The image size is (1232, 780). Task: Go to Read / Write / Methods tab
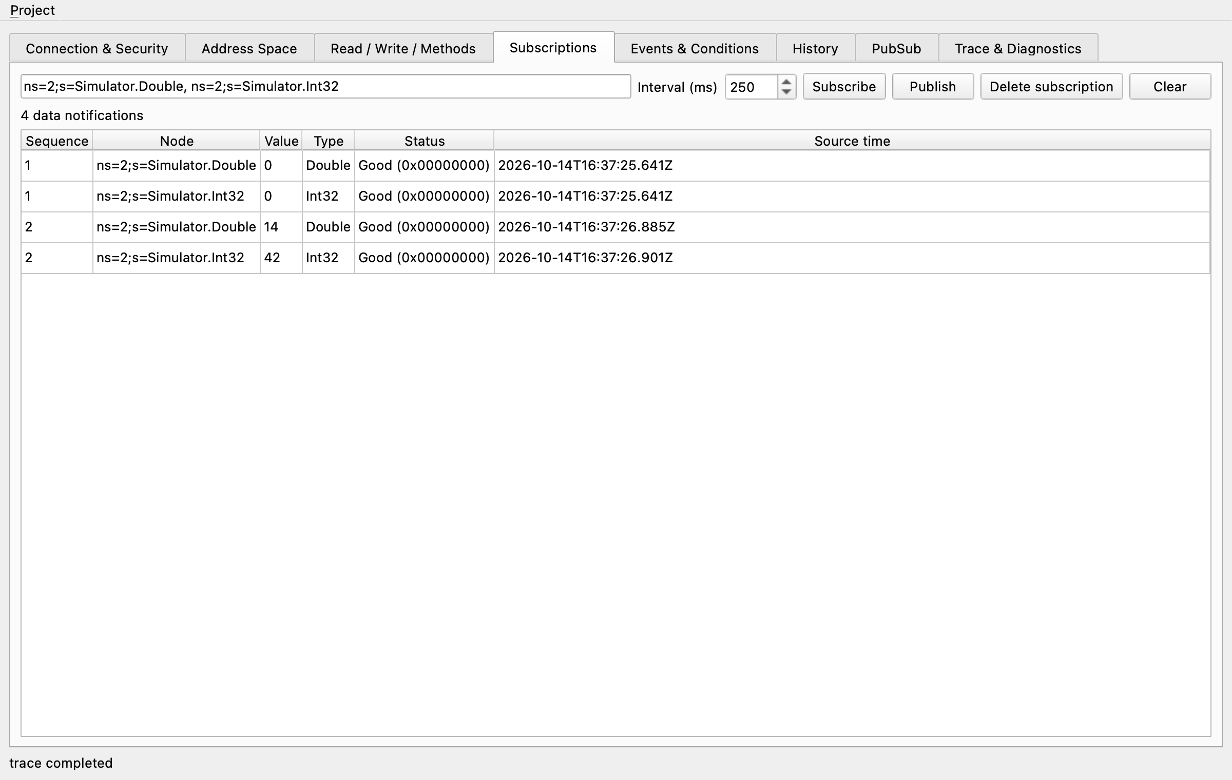(x=403, y=48)
